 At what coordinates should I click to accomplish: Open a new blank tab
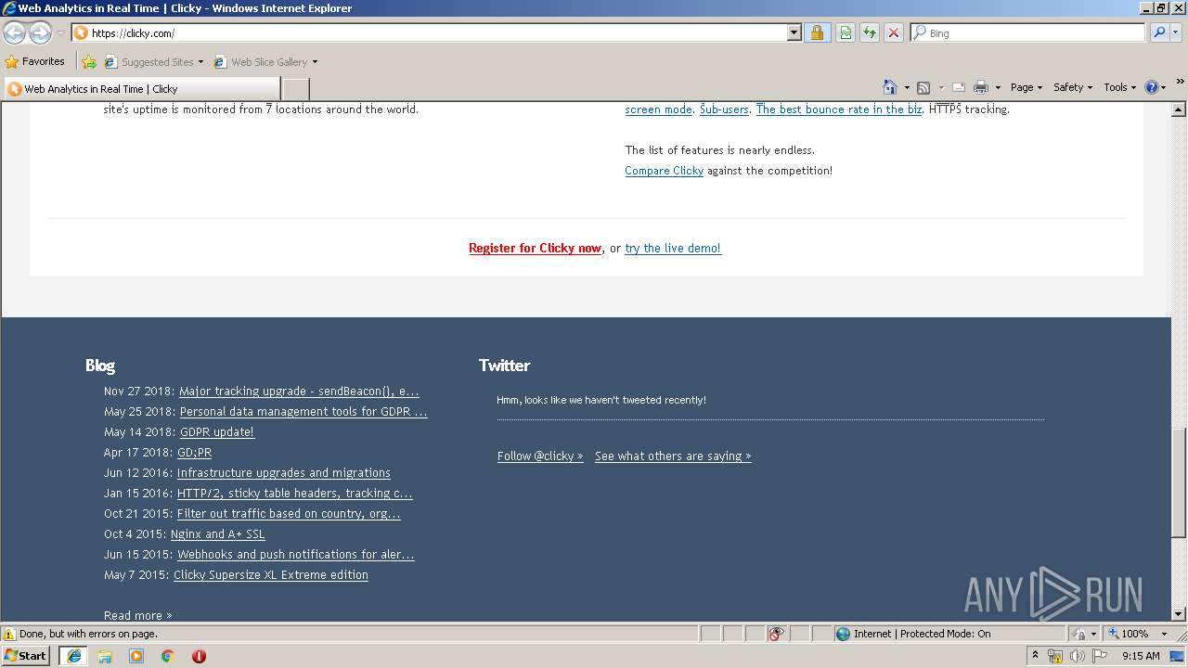click(295, 89)
